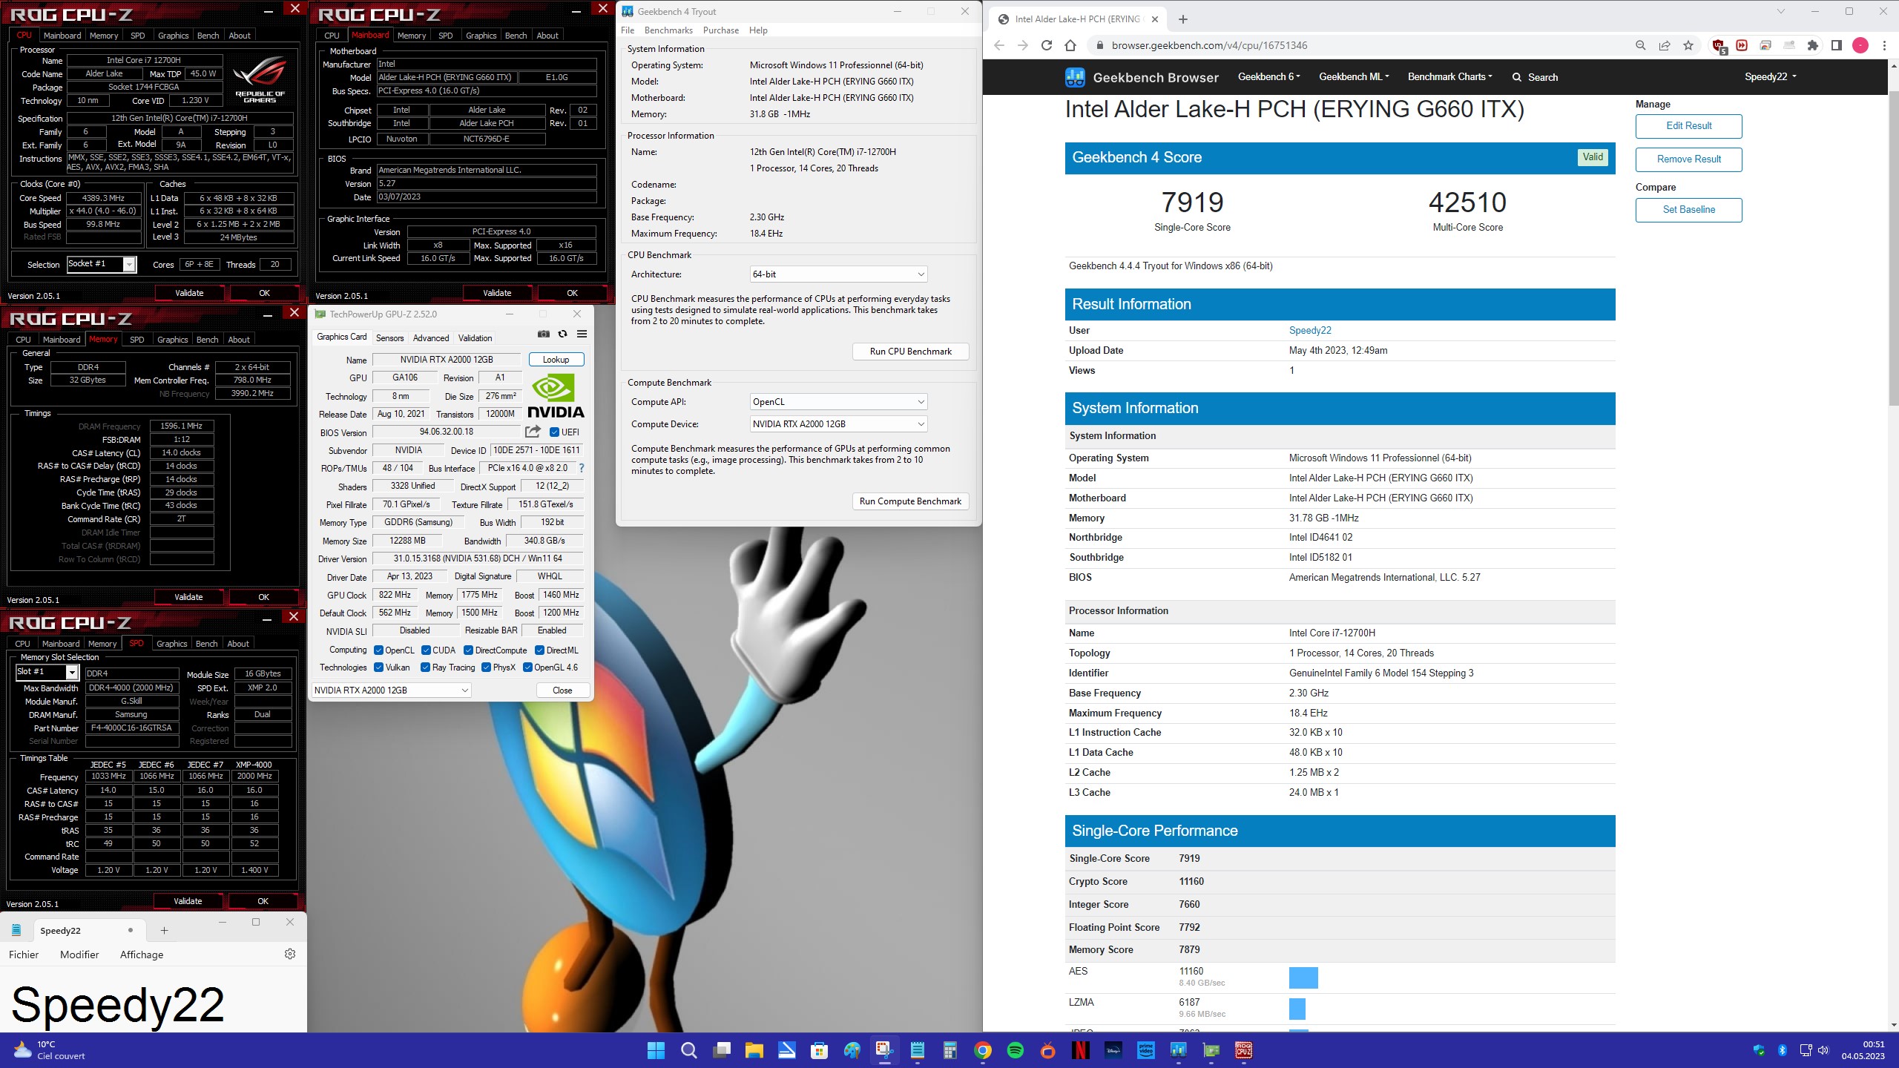1899x1068 pixels.
Task: Open Calculator from the taskbar
Action: tap(949, 1050)
